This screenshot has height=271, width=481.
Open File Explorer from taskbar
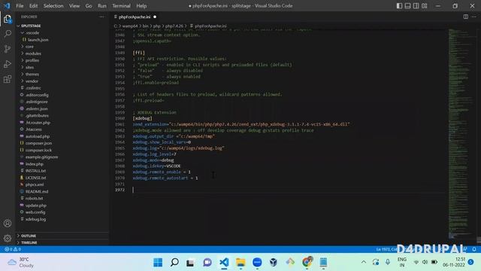pos(240,263)
